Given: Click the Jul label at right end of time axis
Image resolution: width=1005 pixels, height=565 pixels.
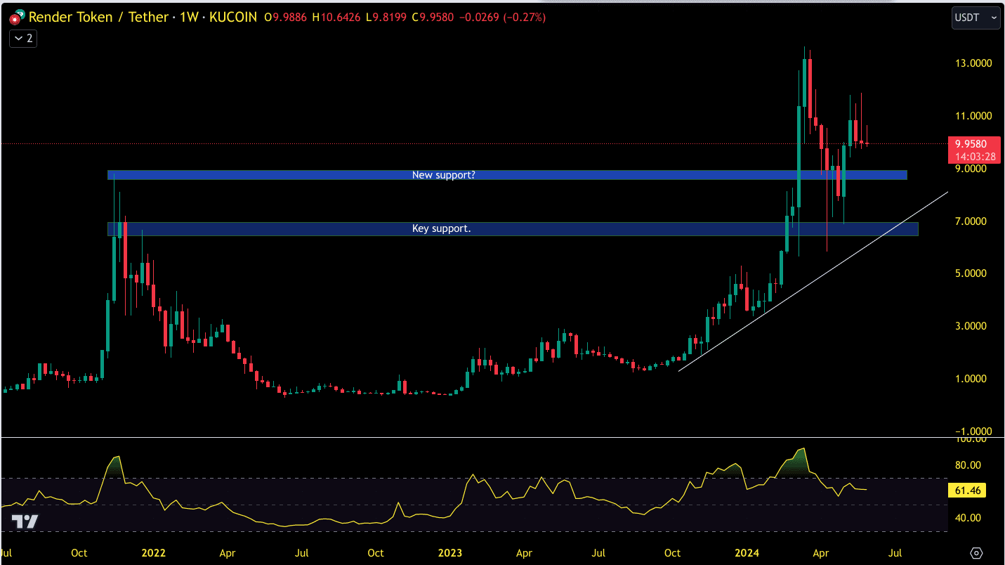Looking at the screenshot, I should (x=896, y=553).
